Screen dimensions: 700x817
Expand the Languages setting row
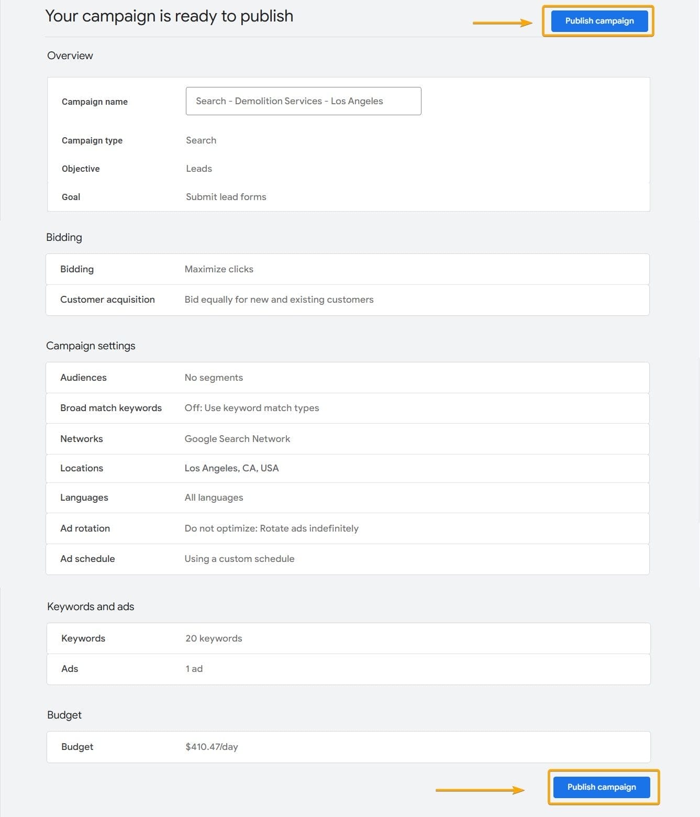(x=347, y=498)
